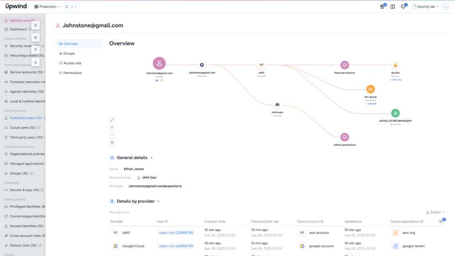Viewport: 455px width, 256px height.
Task: Open the Export dropdown
Action: 435,212
